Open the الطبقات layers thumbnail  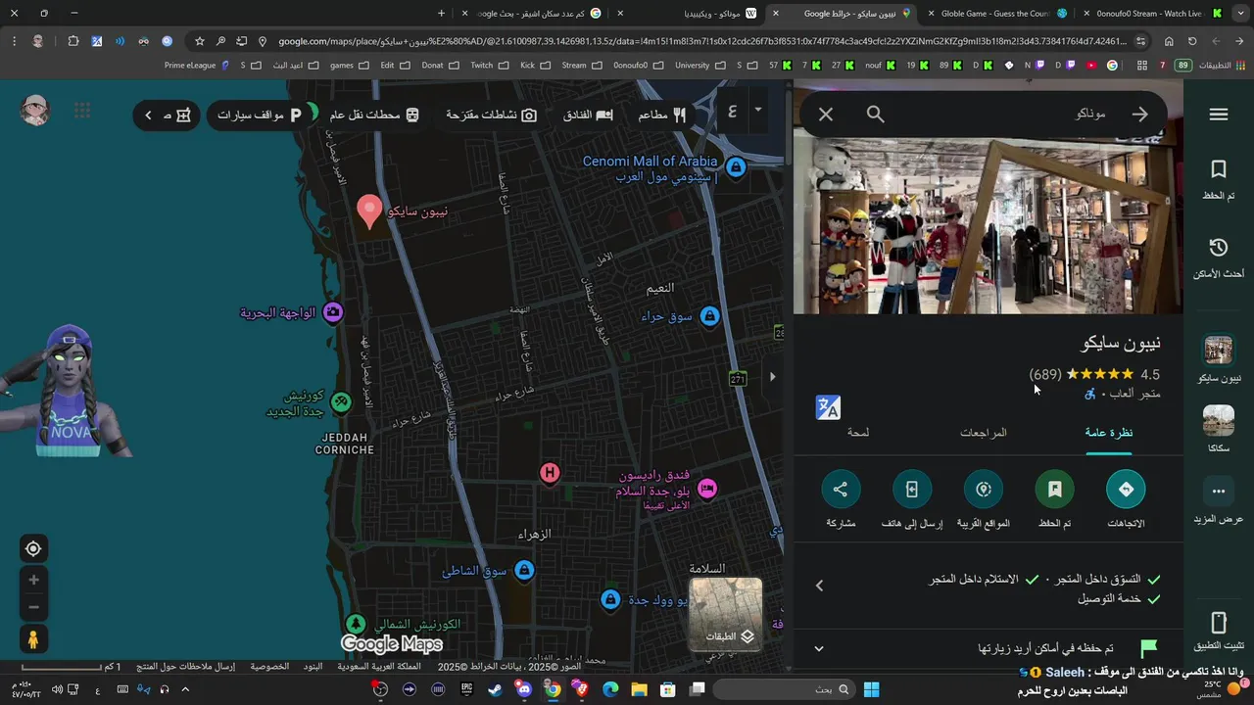tap(726, 615)
